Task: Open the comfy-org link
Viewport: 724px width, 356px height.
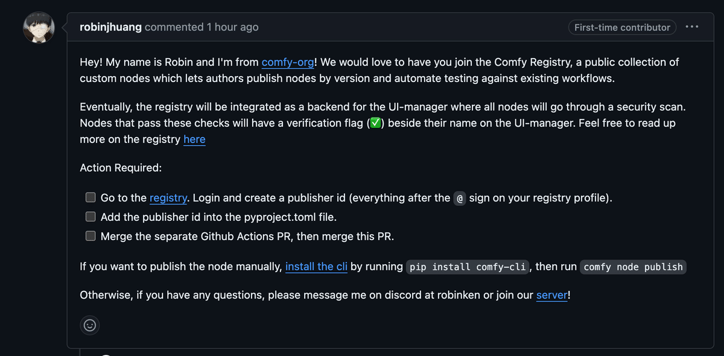Action: [x=287, y=62]
